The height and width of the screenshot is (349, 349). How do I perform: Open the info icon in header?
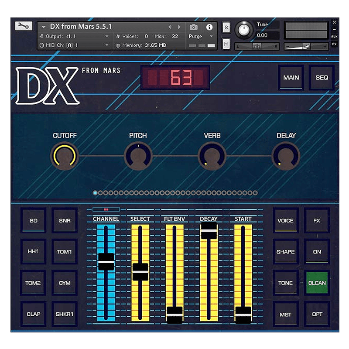(x=209, y=27)
